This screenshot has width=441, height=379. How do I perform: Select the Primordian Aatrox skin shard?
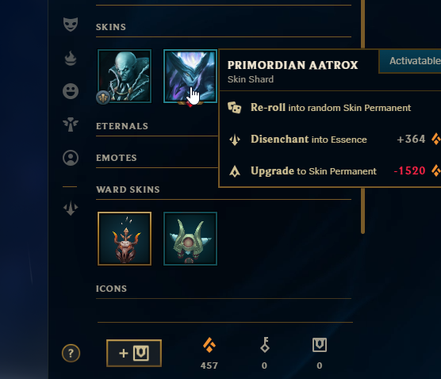coord(190,76)
